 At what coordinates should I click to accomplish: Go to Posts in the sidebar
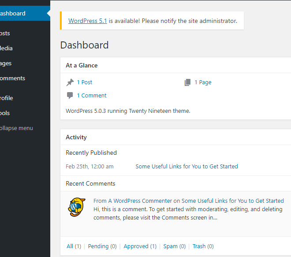pos(25,34)
